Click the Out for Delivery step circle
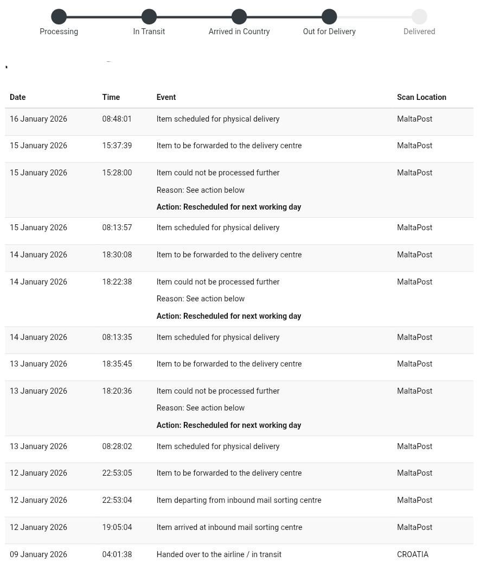Viewport: 481px width, 568px height. [x=329, y=17]
